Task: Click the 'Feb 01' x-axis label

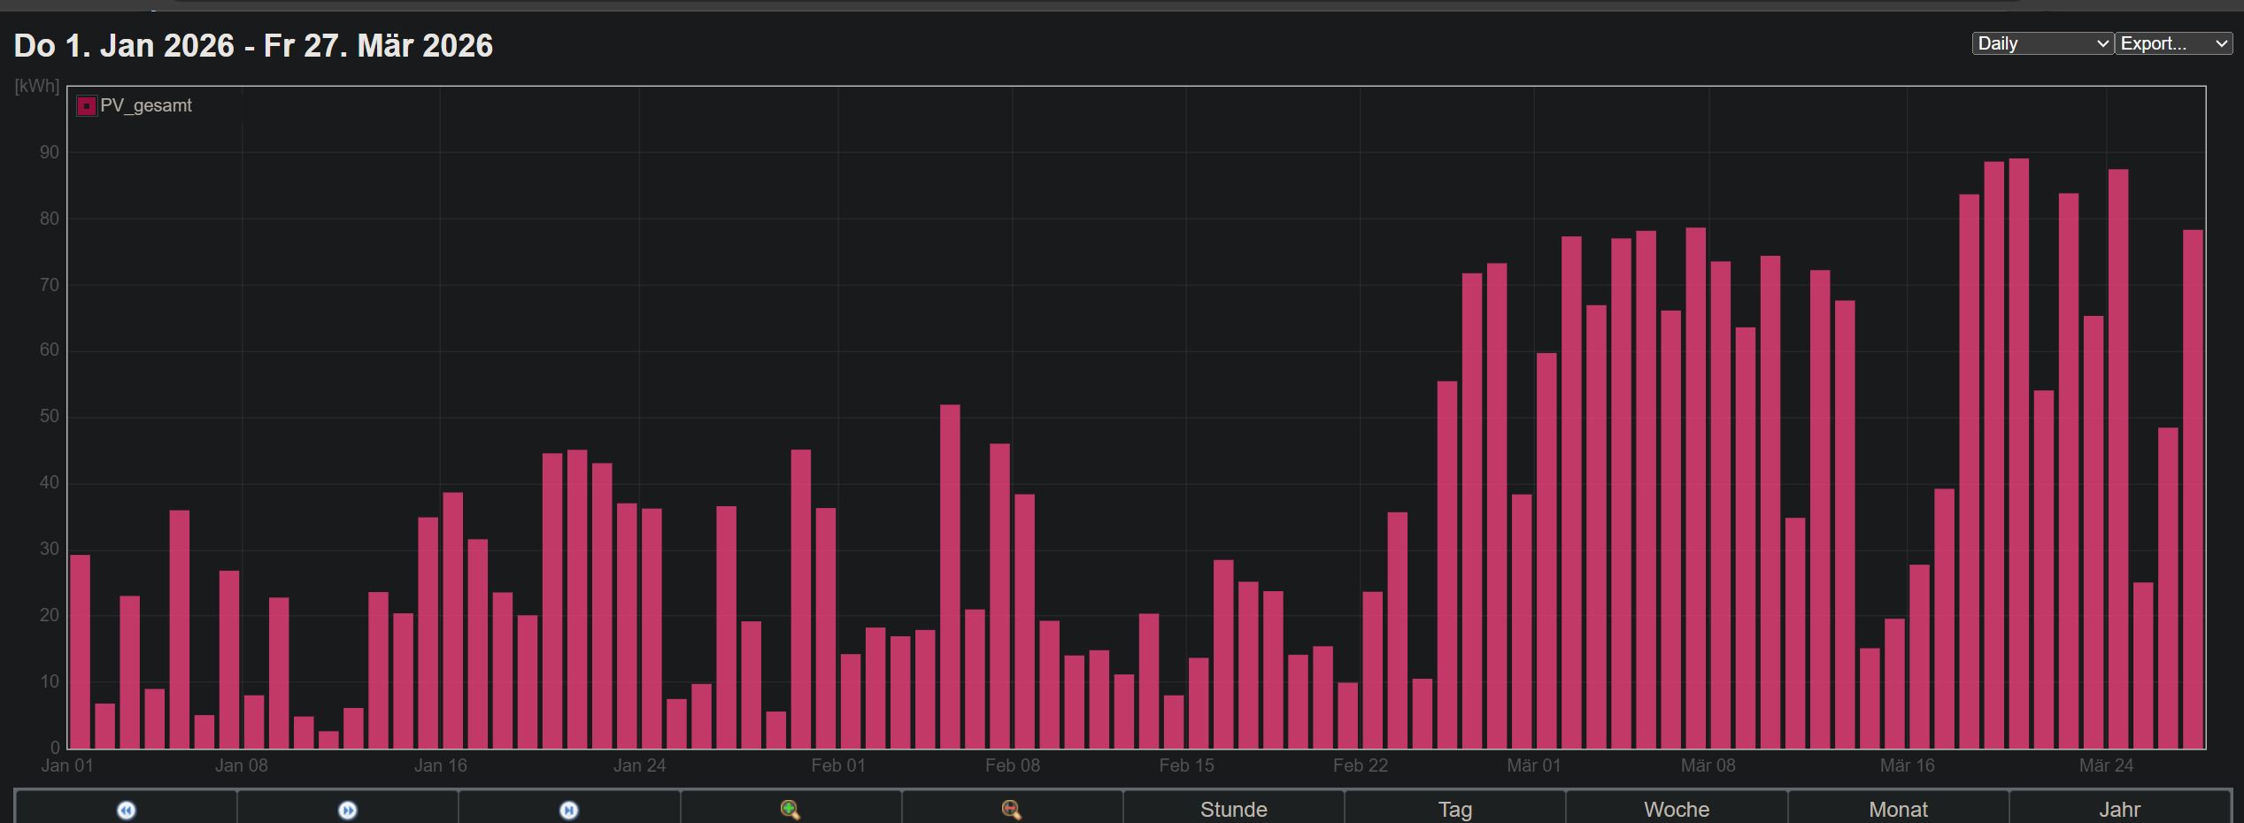Action: pos(838,765)
